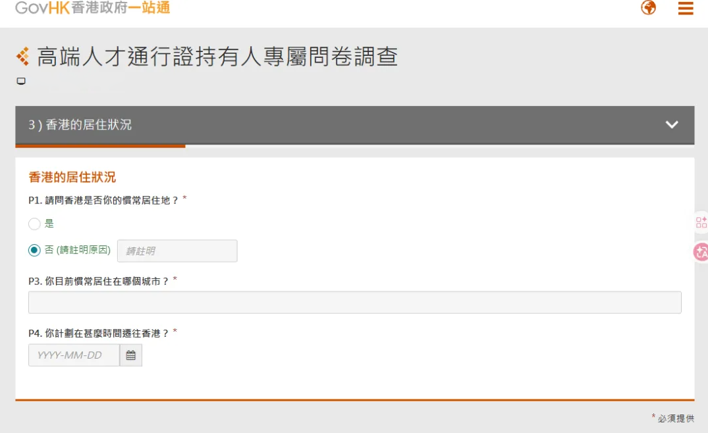The image size is (708, 433).
Task: Click the P1 question label text
Action: coord(103,199)
